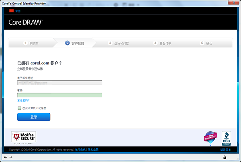Screen dimensions: 241x162
Task: Click the browser forward arrow
Action: tap(11, 157)
